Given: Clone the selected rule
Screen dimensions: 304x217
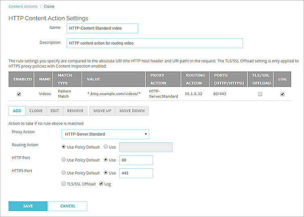Looking at the screenshot, I should [36, 111].
